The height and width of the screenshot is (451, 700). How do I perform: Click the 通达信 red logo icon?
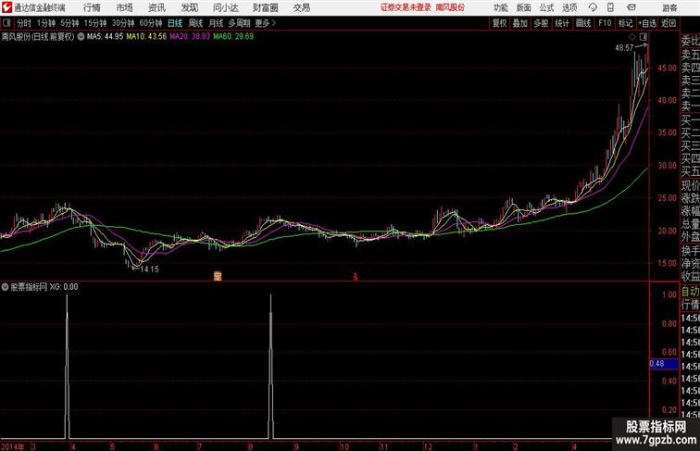pyautogui.click(x=6, y=7)
